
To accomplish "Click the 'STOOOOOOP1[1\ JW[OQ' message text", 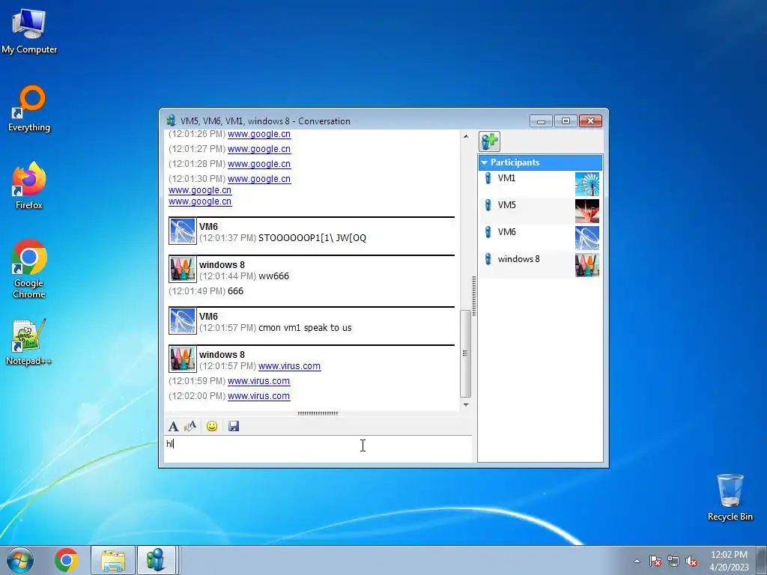I will 312,238.
